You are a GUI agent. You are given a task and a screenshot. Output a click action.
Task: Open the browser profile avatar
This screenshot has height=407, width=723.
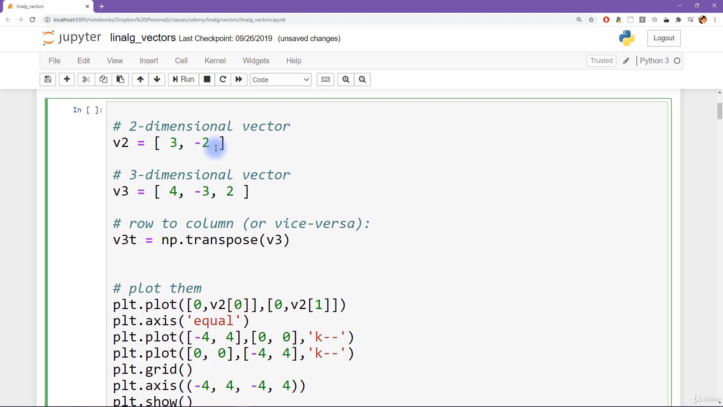(703, 20)
